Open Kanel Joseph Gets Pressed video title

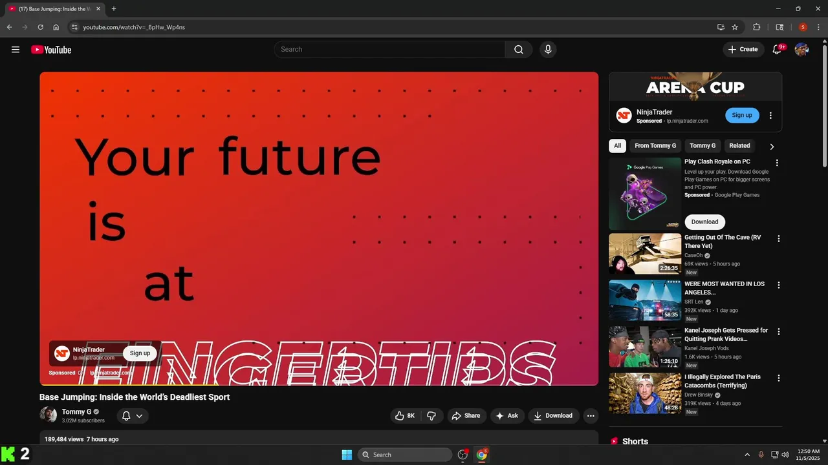pyautogui.click(x=726, y=335)
